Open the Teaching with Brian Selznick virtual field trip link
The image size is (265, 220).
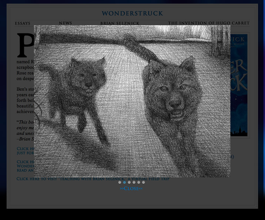point(93,179)
